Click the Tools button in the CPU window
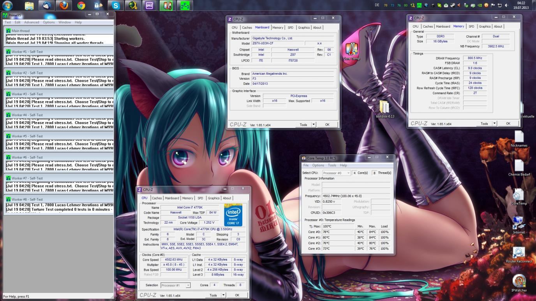This screenshot has height=301, width=536. 213,295
